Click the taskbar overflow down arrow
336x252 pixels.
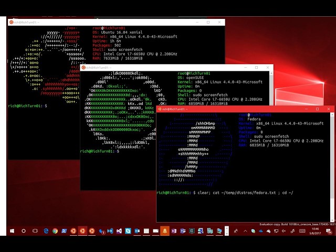[x=227, y=234]
